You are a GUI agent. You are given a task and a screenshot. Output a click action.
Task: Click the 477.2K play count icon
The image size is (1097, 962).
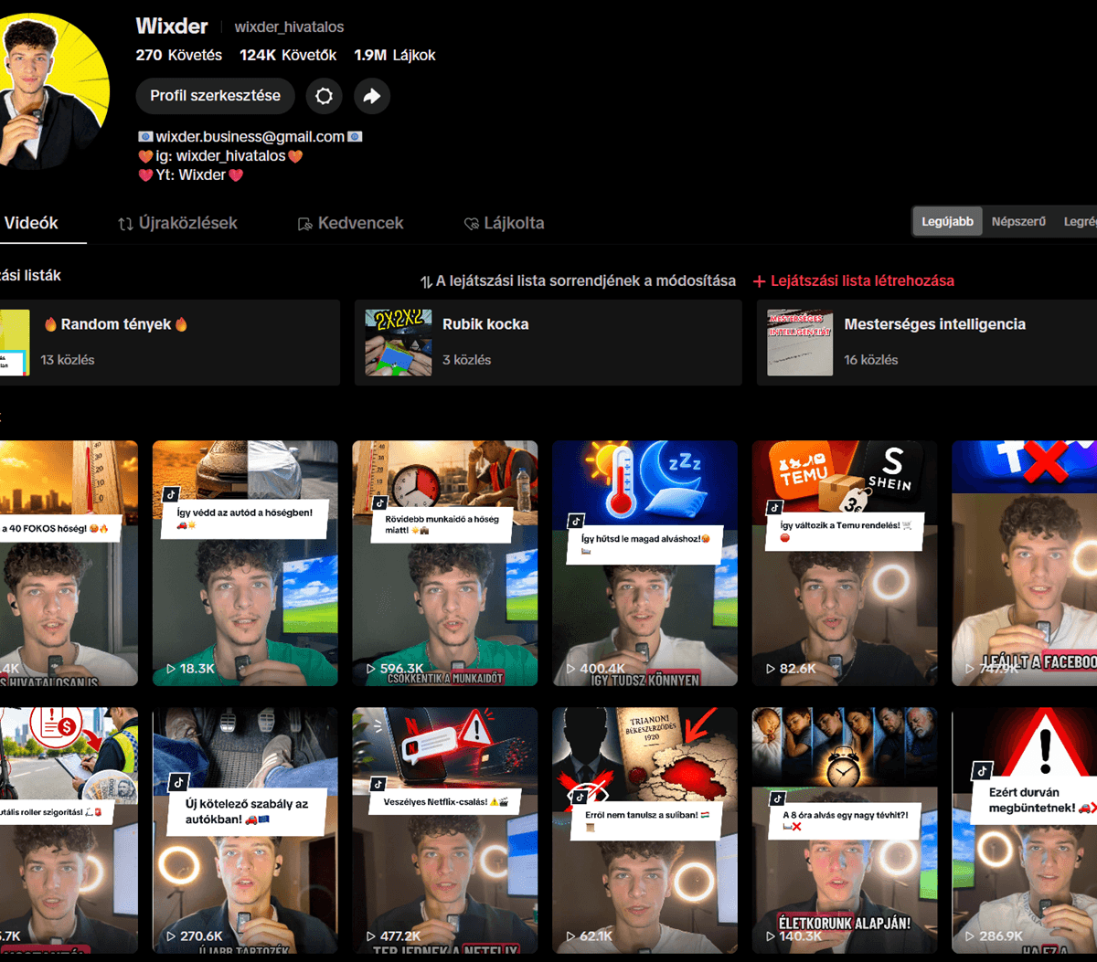click(x=371, y=936)
